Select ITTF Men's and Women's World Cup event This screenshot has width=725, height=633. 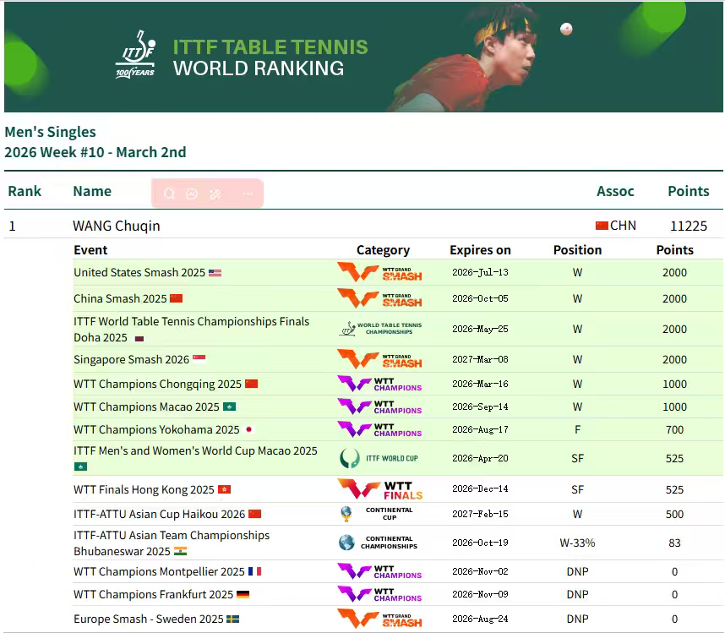195,450
